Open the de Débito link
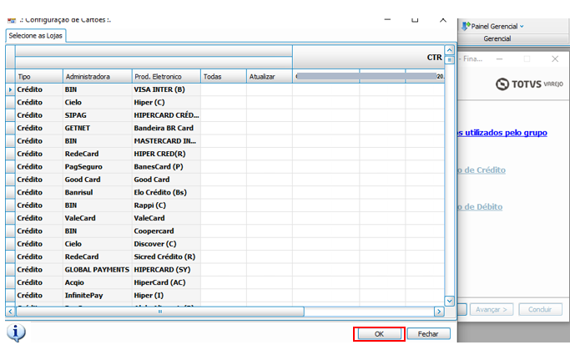The image size is (570, 345). pyautogui.click(x=480, y=206)
